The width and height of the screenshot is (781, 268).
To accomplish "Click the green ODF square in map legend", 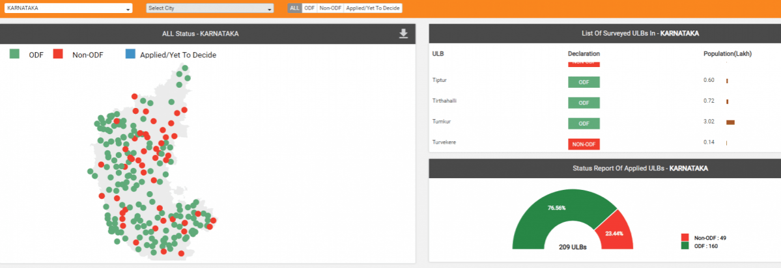I will 14,55.
